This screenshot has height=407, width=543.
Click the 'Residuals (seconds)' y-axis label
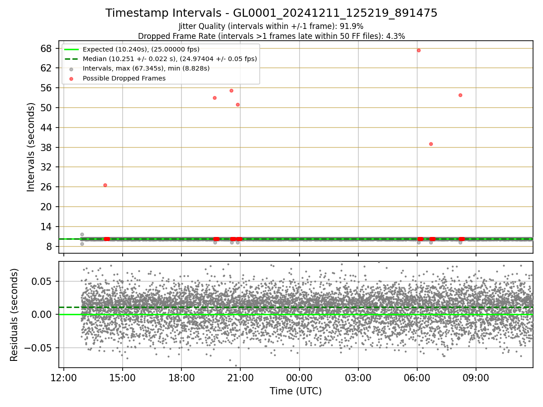tap(14, 315)
